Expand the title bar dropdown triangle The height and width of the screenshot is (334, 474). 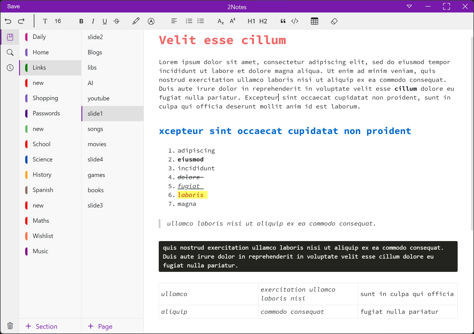point(409,6)
